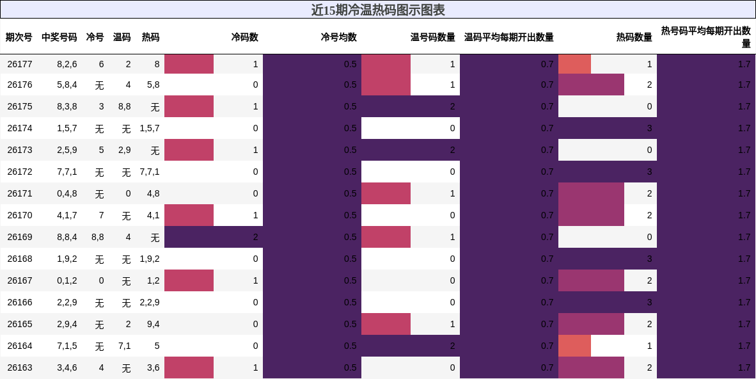Click winning numbers 8,3,8
756x379 pixels.
point(67,107)
